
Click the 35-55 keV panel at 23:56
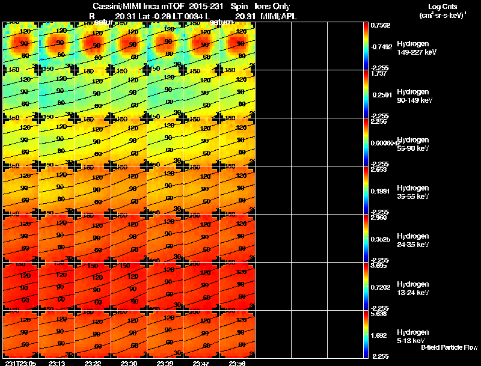click(237, 191)
